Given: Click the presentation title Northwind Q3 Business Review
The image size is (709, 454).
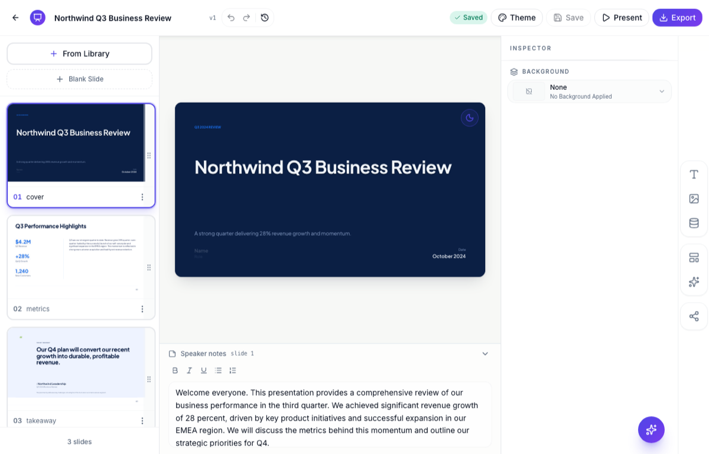Looking at the screenshot, I should [113, 18].
